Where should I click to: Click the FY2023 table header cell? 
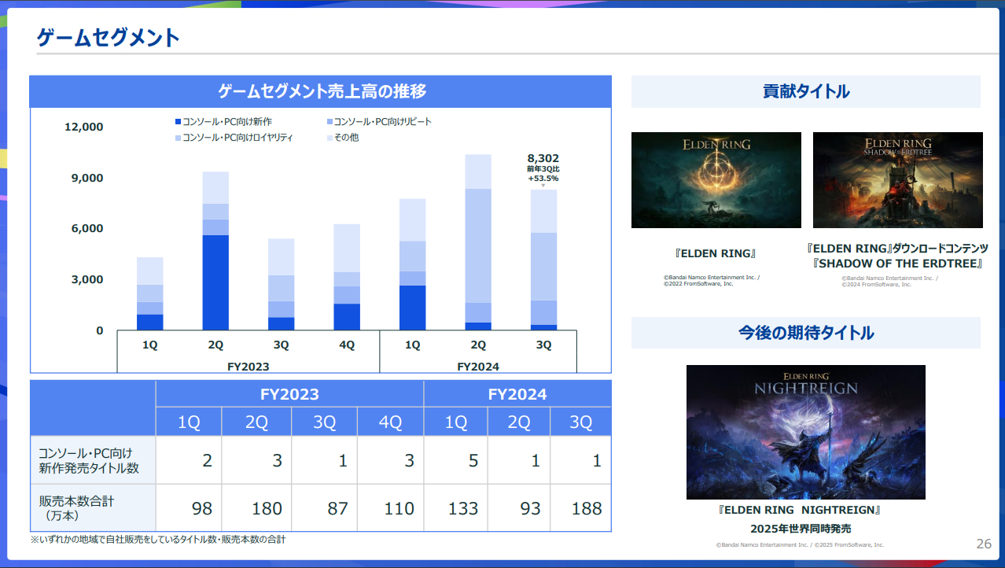[289, 394]
